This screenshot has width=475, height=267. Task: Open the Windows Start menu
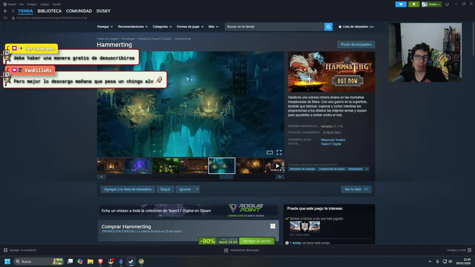coord(7,261)
